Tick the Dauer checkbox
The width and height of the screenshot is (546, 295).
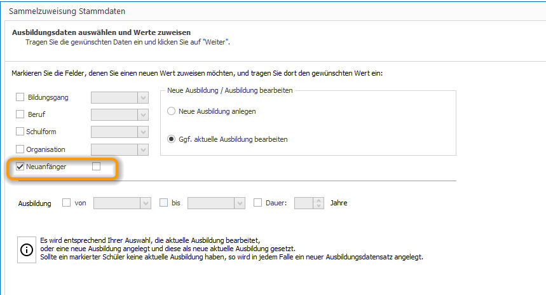pyautogui.click(x=257, y=203)
